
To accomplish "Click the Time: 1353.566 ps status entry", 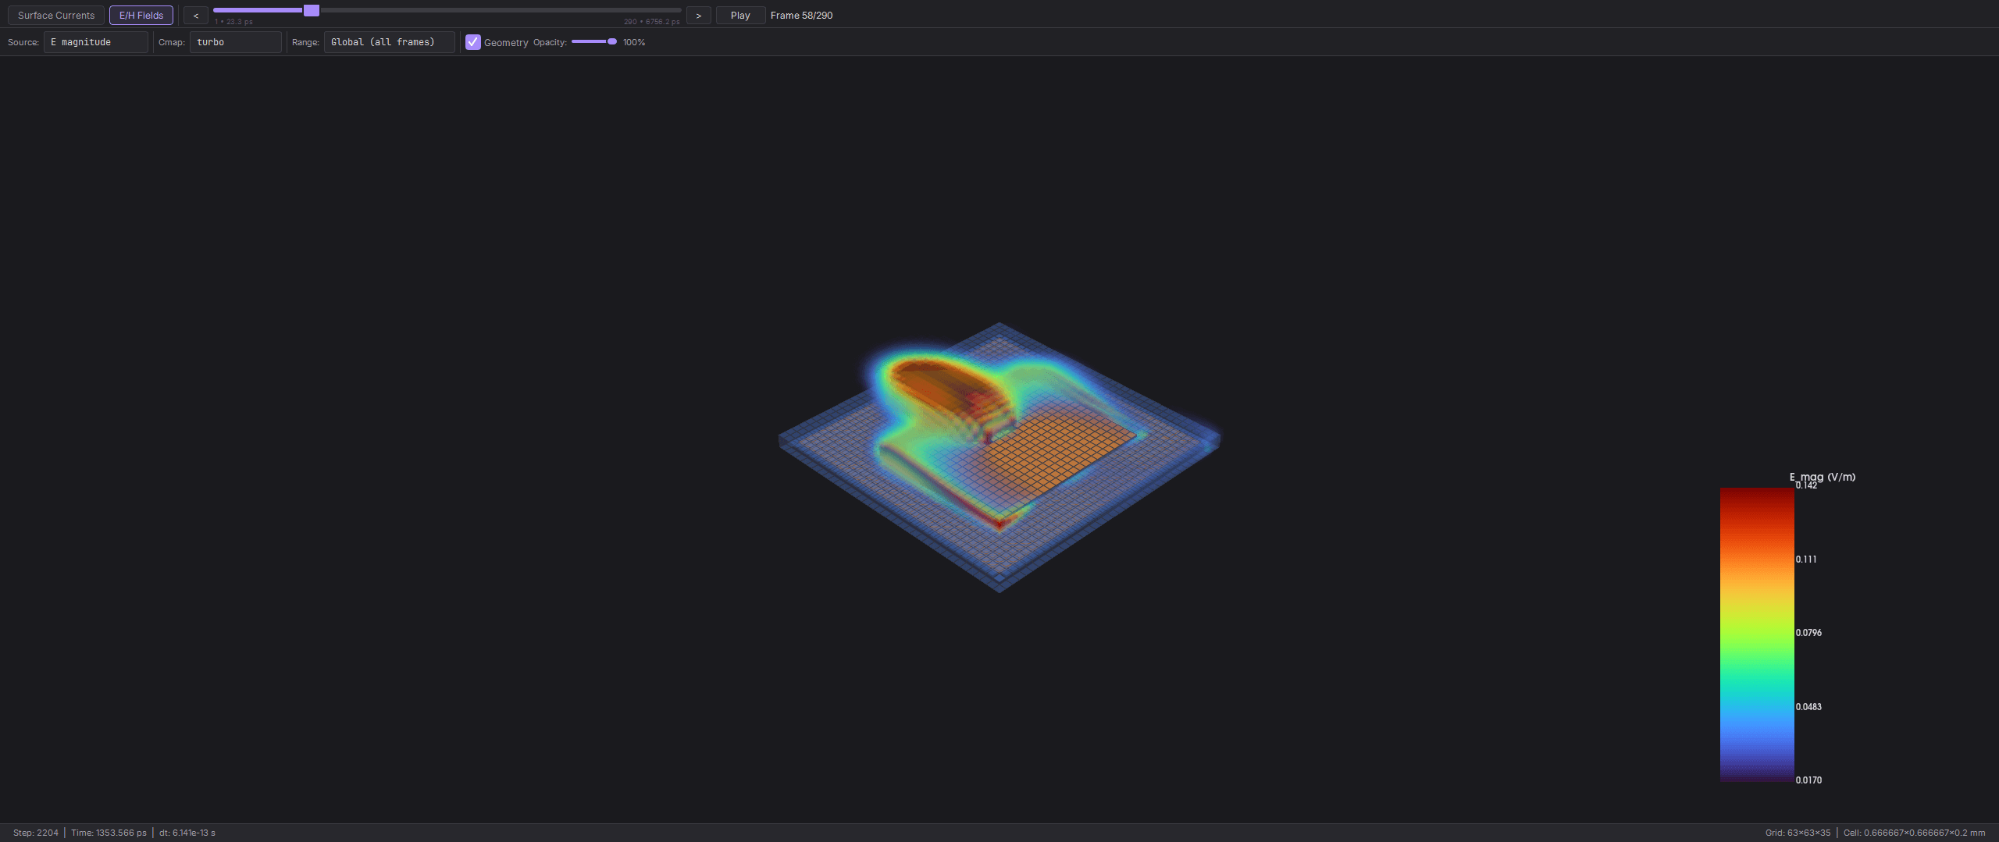I will 109,833.
